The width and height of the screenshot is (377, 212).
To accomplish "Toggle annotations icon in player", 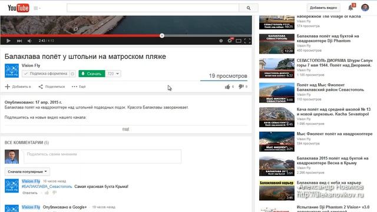I will (x=221, y=41).
